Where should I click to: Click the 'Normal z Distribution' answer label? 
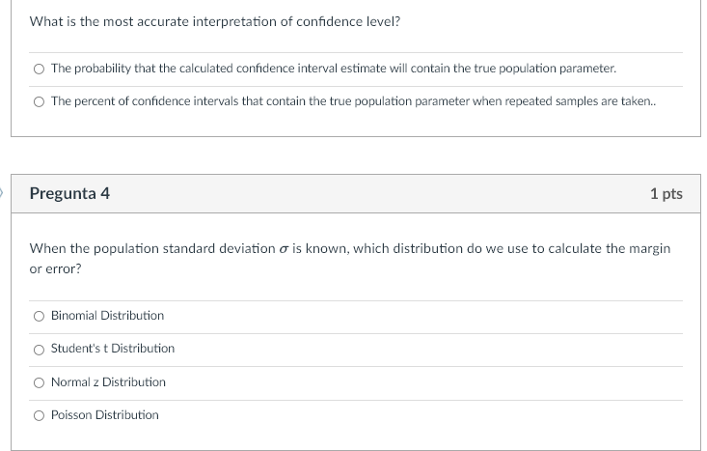tap(108, 381)
